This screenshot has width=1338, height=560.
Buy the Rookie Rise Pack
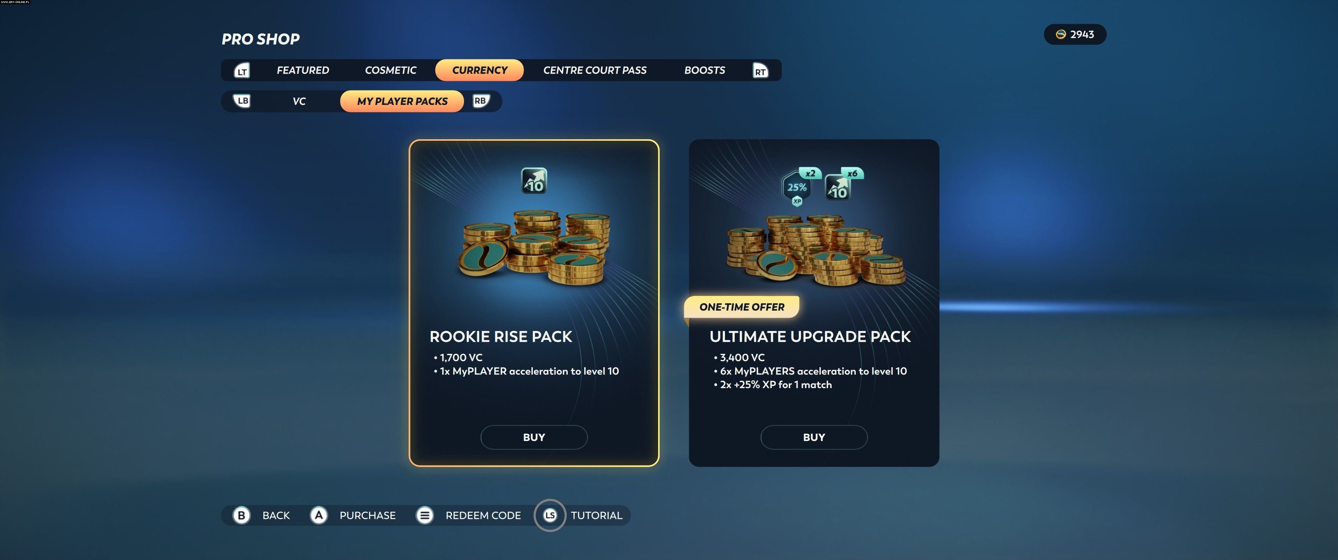(534, 437)
